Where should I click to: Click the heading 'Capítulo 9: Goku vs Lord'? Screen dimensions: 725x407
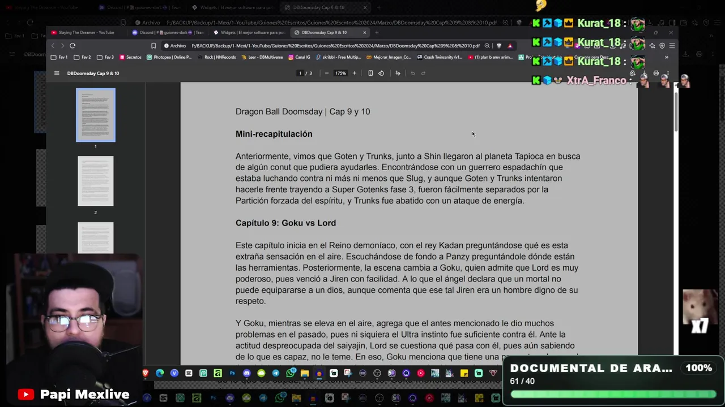coord(285,223)
